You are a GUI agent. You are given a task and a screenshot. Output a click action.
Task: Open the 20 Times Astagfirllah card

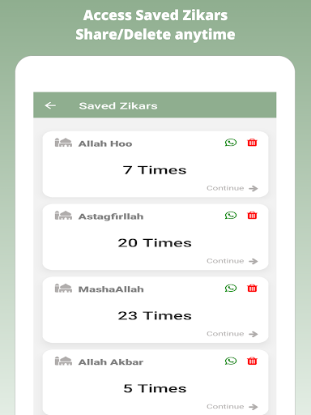(155, 237)
